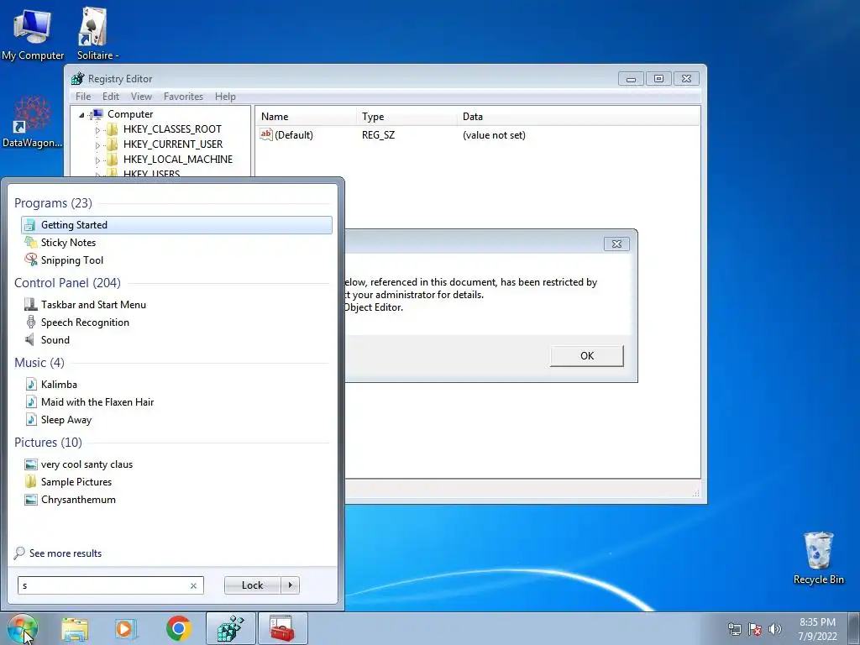Play Maid with the Flaxen Hair
This screenshot has width=860, height=645.
pyautogui.click(x=176, y=402)
